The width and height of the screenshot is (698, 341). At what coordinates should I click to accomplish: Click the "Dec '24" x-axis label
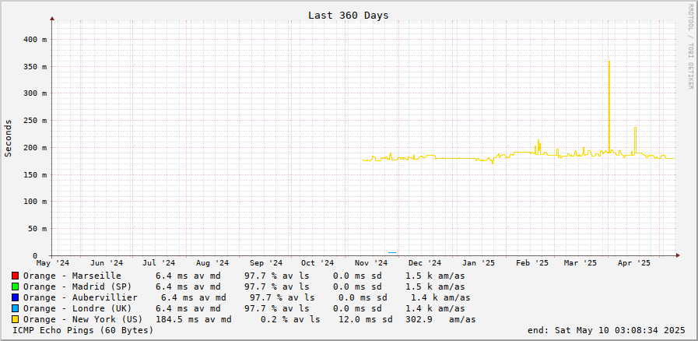tap(425, 263)
